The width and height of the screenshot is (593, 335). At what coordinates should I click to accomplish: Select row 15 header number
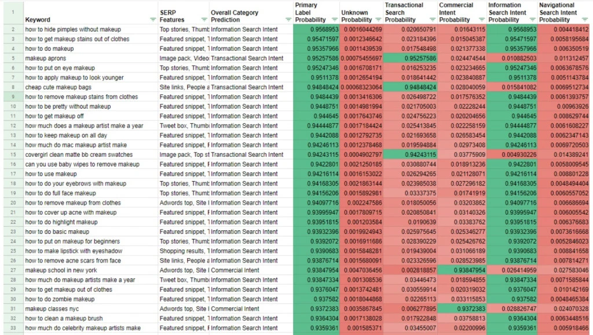[x=12, y=154]
